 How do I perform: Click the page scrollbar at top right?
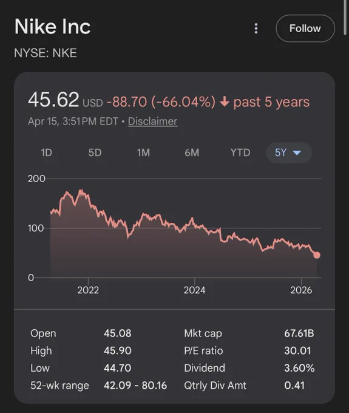pyautogui.click(x=345, y=17)
